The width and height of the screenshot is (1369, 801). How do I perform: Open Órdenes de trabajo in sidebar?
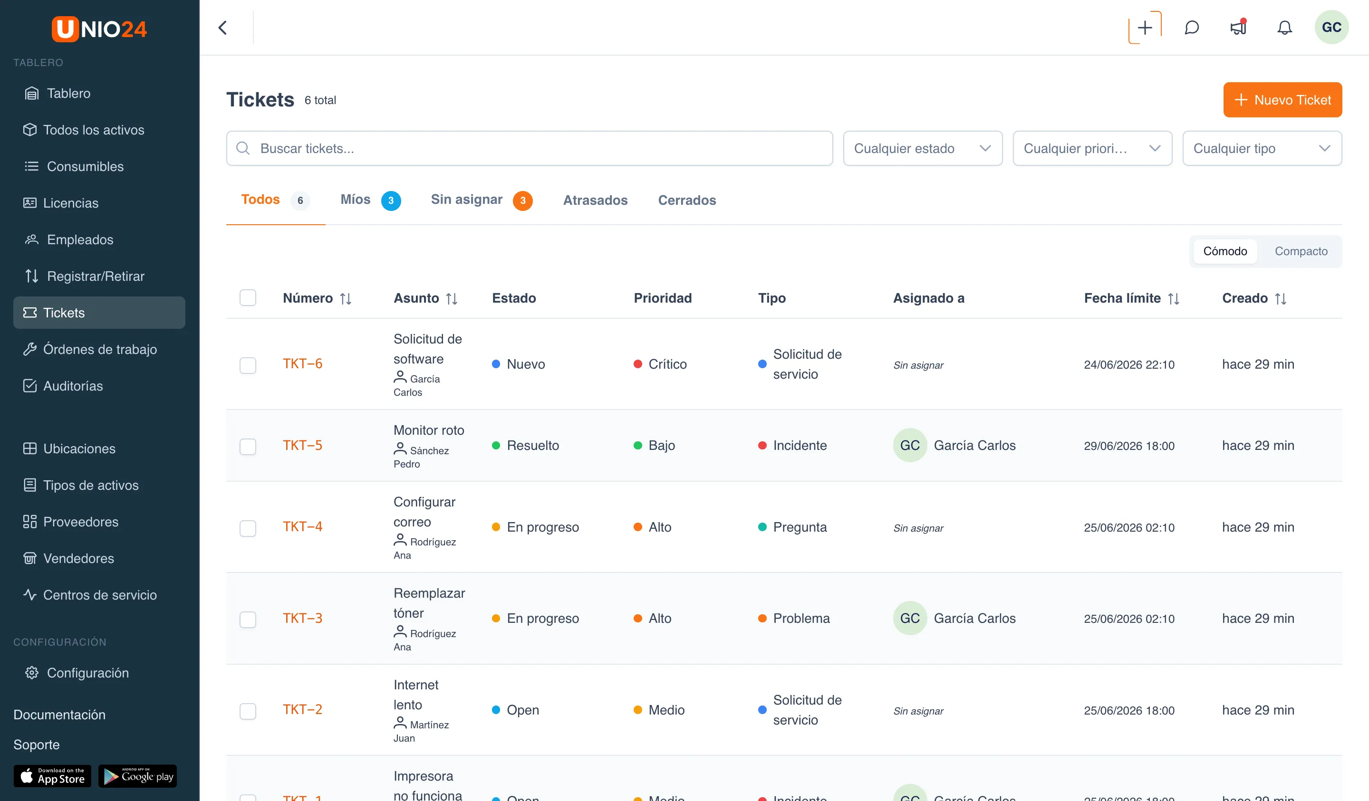[x=99, y=349]
